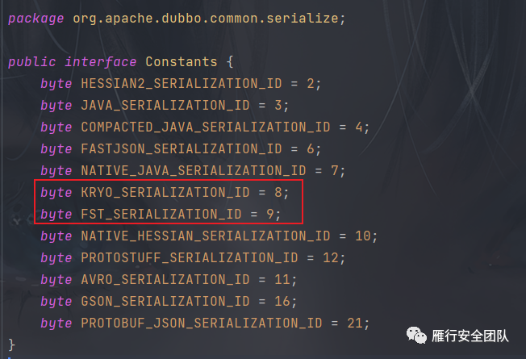Click NATIVE_HESSIAN_SERIALIZATION_ID constant
The image size is (526, 359).
pos(205,236)
